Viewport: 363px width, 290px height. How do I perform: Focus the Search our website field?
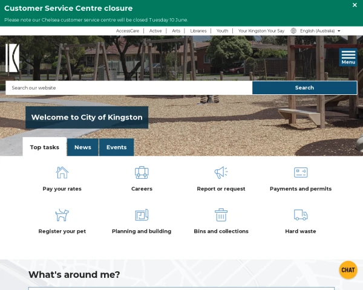(129, 88)
